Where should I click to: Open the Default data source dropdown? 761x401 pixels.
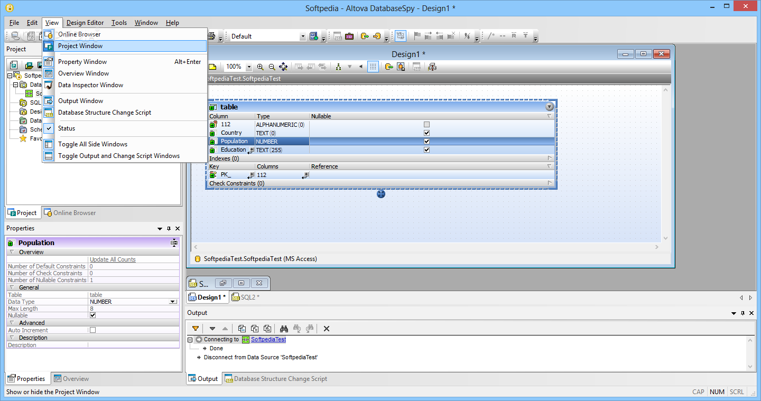click(303, 36)
